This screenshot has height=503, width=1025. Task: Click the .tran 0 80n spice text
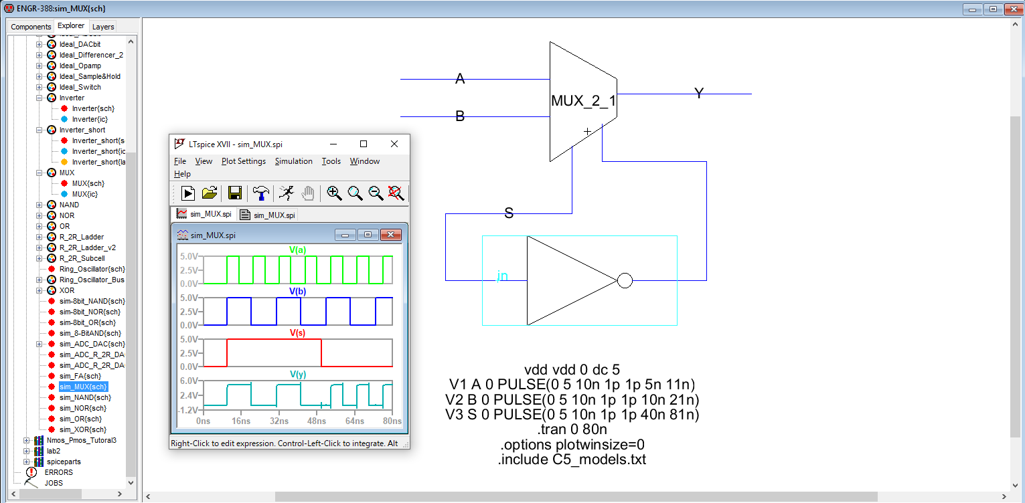click(x=572, y=429)
